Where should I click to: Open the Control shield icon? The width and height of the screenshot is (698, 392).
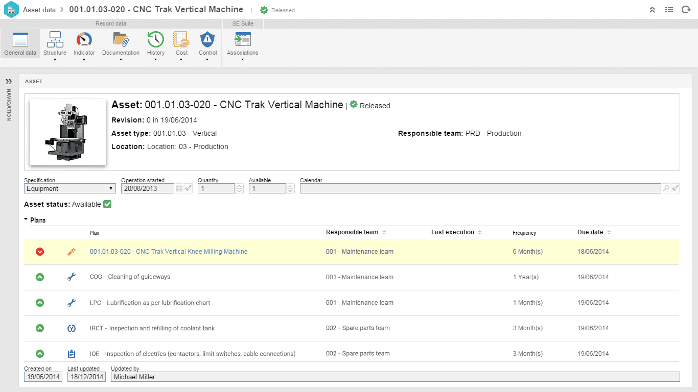click(207, 39)
